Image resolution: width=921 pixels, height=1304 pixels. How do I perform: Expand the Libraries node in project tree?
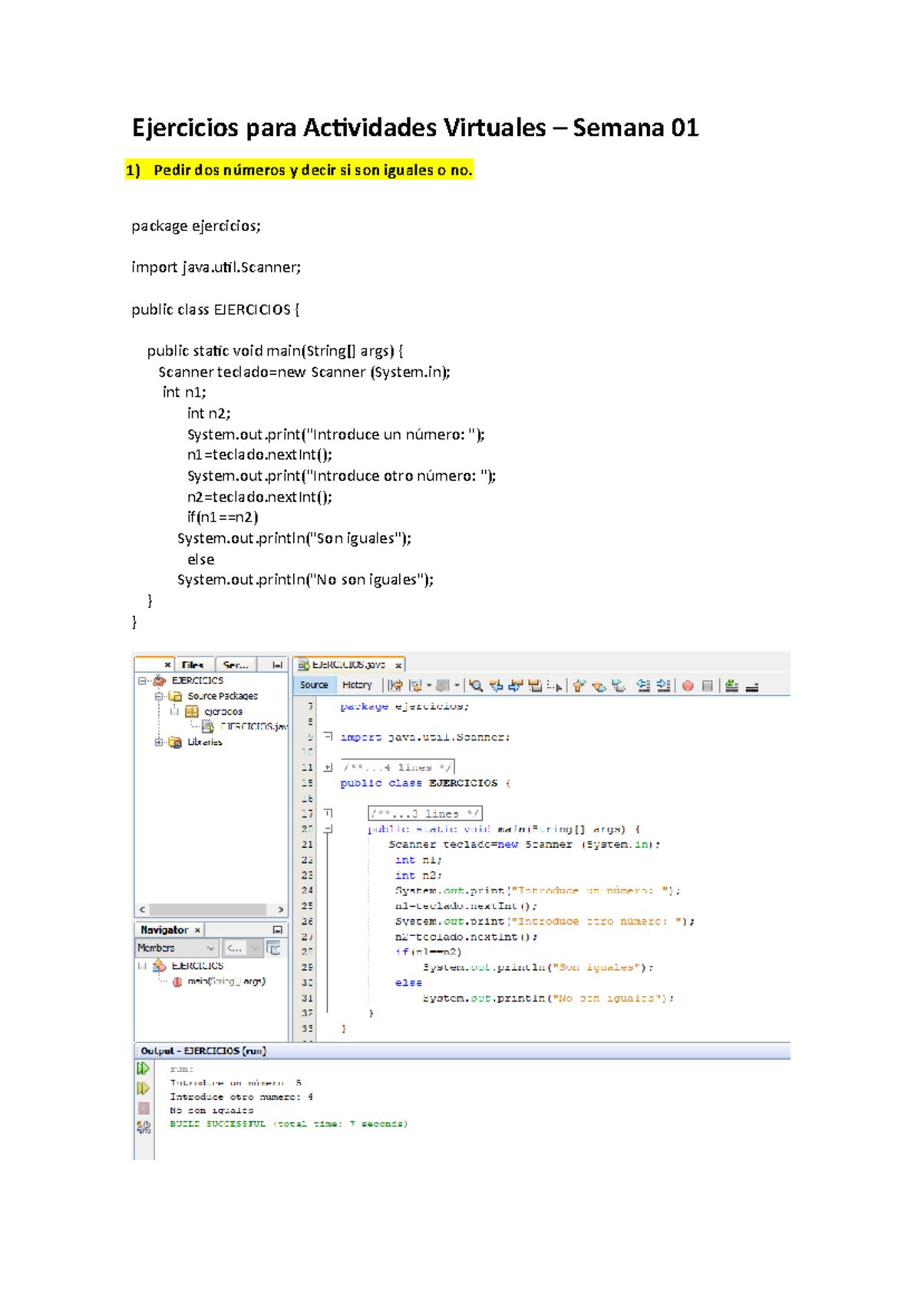158,742
